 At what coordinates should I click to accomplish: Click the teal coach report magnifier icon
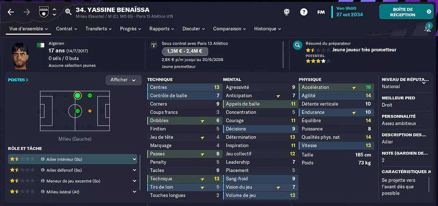tap(298, 45)
